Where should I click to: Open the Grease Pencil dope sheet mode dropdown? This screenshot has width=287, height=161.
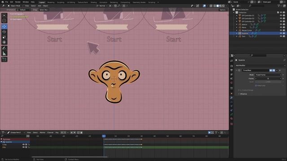(x=16, y=132)
